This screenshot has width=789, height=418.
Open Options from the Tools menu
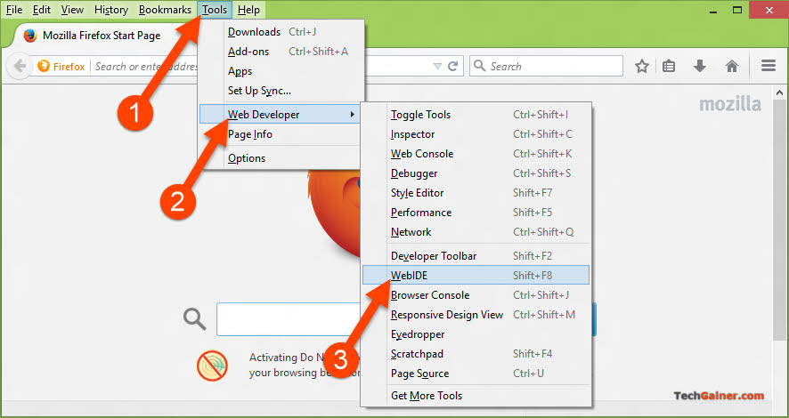[x=281, y=158]
